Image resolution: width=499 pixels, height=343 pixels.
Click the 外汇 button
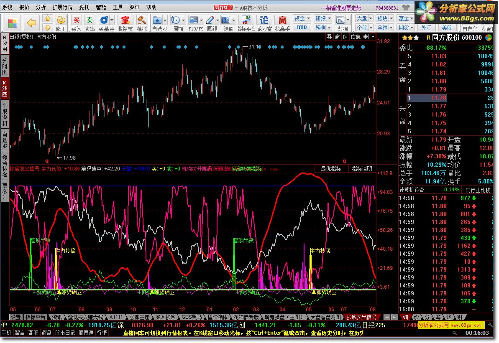click(x=426, y=28)
